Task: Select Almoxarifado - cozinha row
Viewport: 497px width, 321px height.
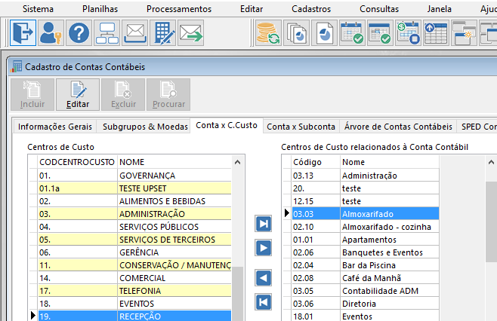Action: pos(366,227)
